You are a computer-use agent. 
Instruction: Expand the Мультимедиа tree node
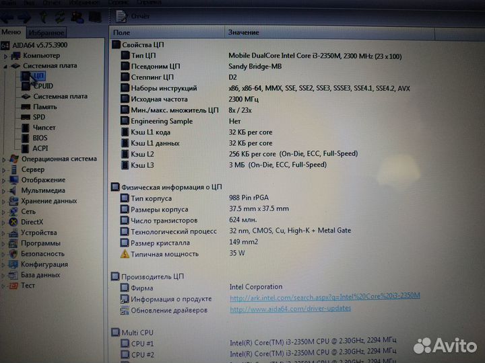tap(4, 191)
